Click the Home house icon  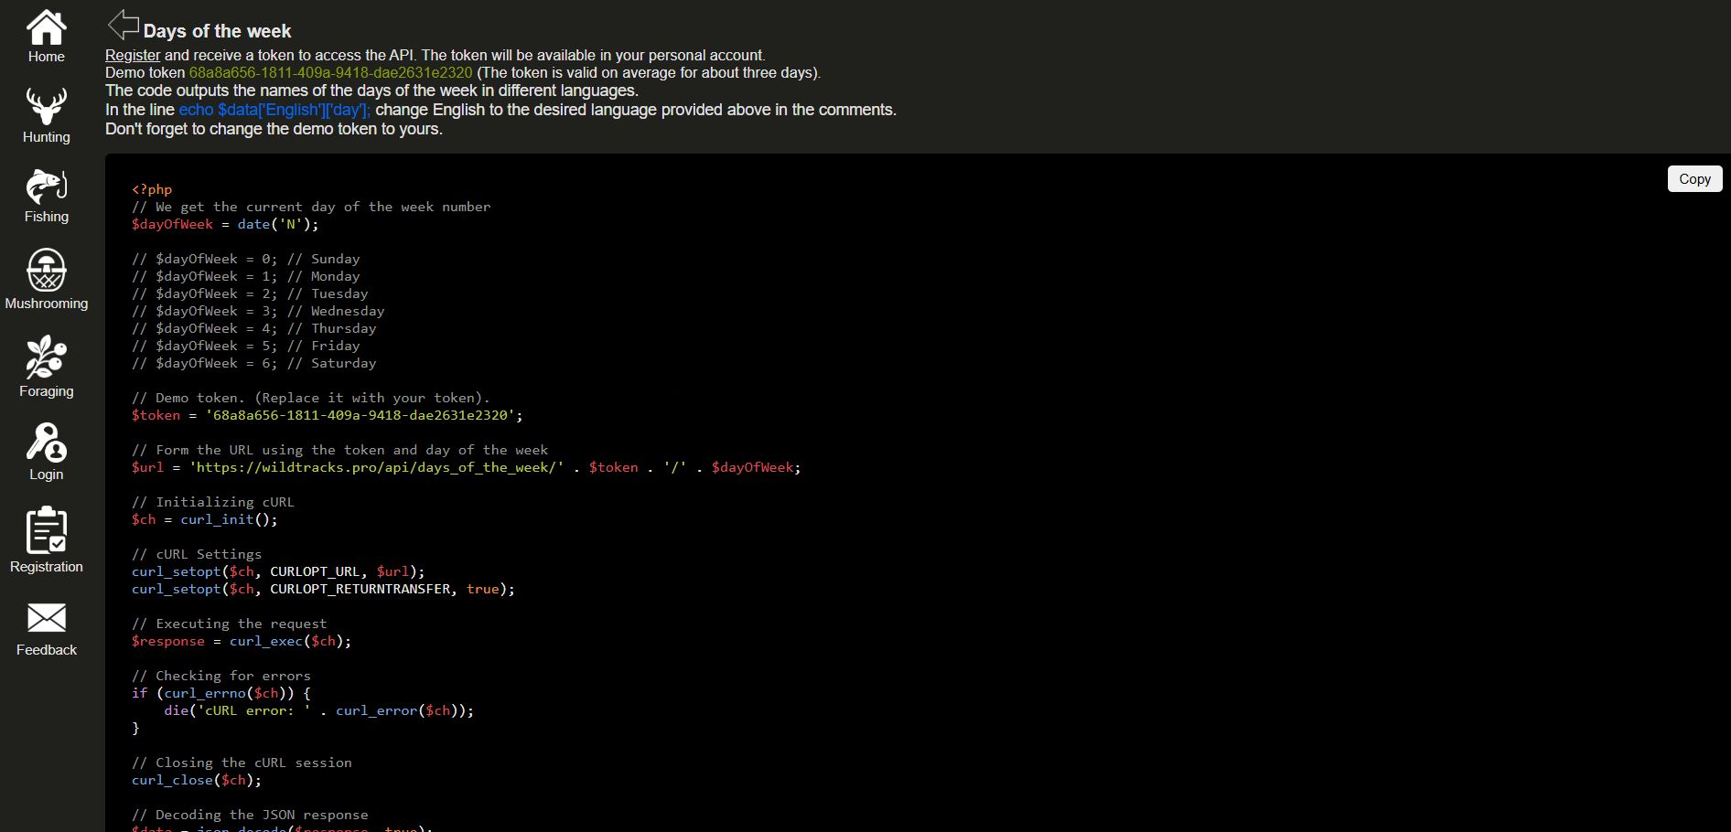pyautogui.click(x=46, y=27)
